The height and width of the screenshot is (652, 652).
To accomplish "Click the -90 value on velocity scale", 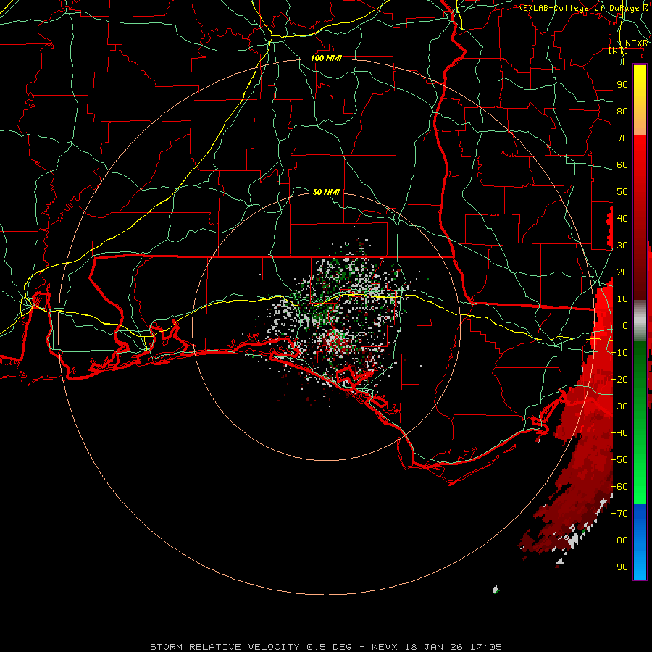I will 619,567.
